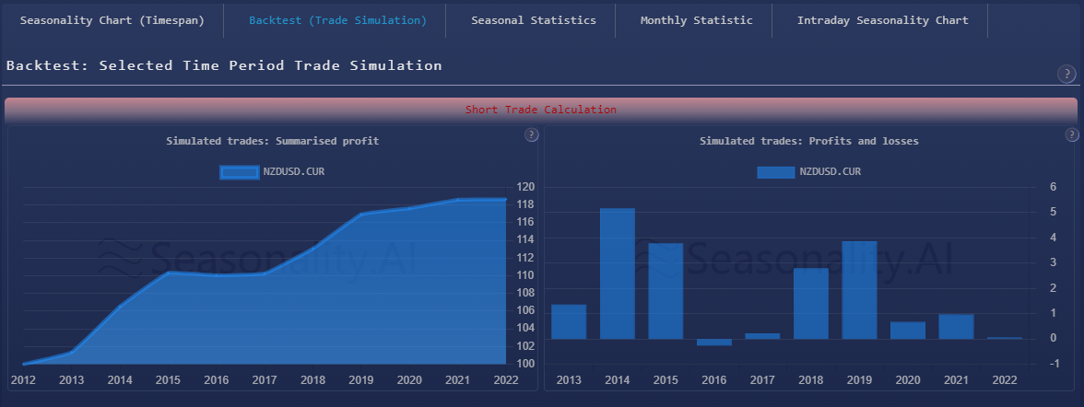The height and width of the screenshot is (407, 1084).
Task: Open the Seasonal Statistics tab
Action: (x=533, y=20)
